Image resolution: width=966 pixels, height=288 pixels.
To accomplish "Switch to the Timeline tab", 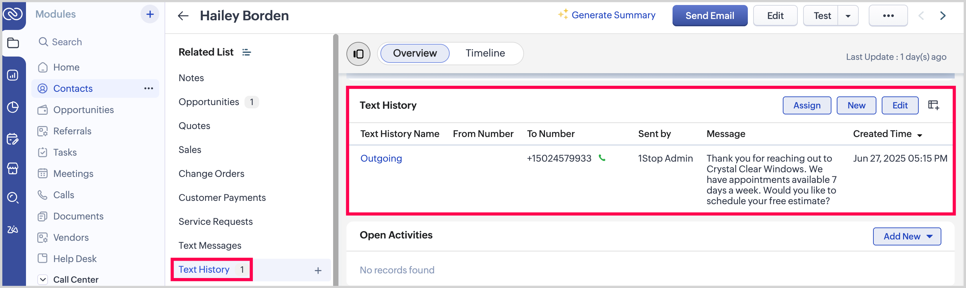I will pos(485,53).
